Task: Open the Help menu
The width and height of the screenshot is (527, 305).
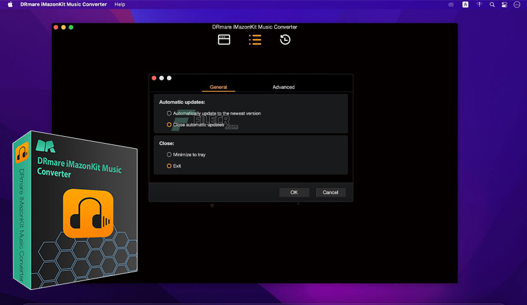Action: [120, 4]
